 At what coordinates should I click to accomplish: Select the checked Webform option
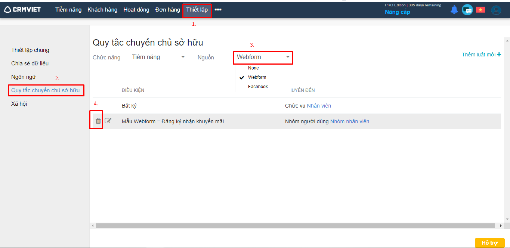(x=257, y=77)
